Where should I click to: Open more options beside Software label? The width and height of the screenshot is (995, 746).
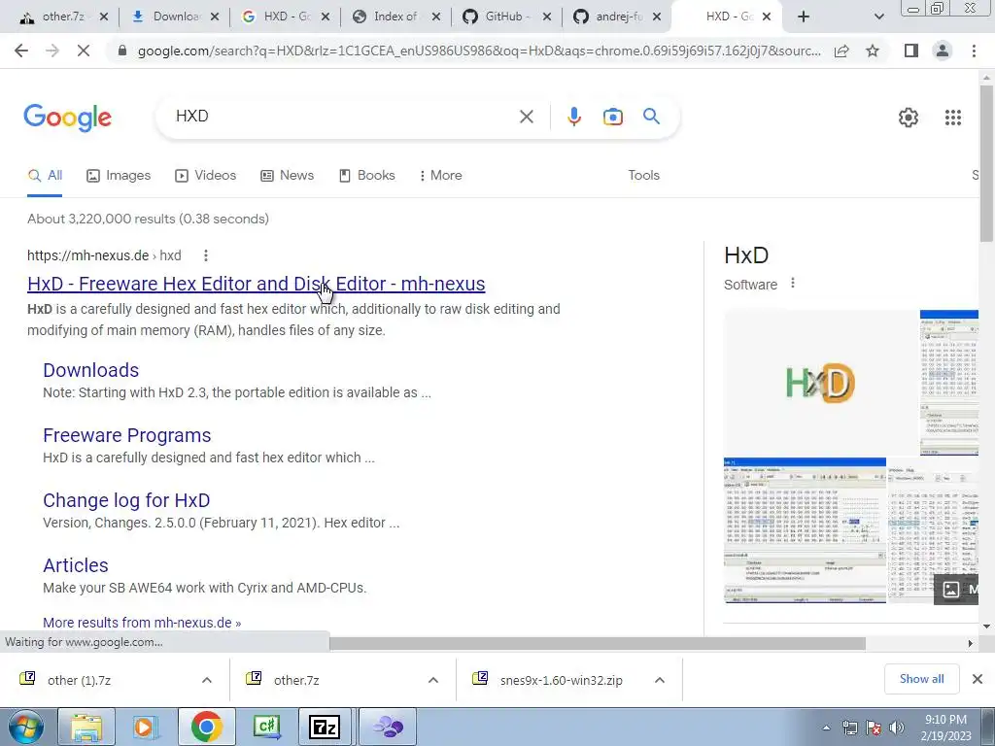tap(793, 284)
